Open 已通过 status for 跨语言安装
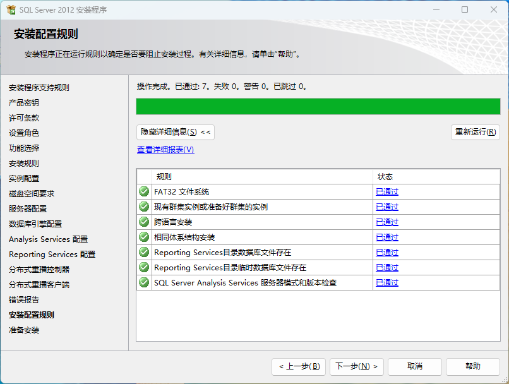This screenshot has width=509, height=384. (x=387, y=222)
